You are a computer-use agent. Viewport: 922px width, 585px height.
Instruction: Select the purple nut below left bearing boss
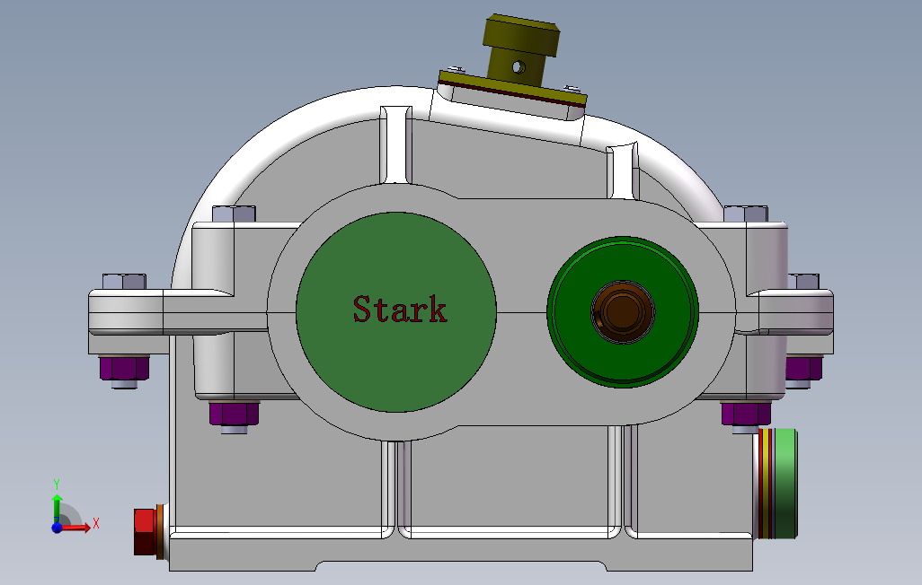pos(234,414)
